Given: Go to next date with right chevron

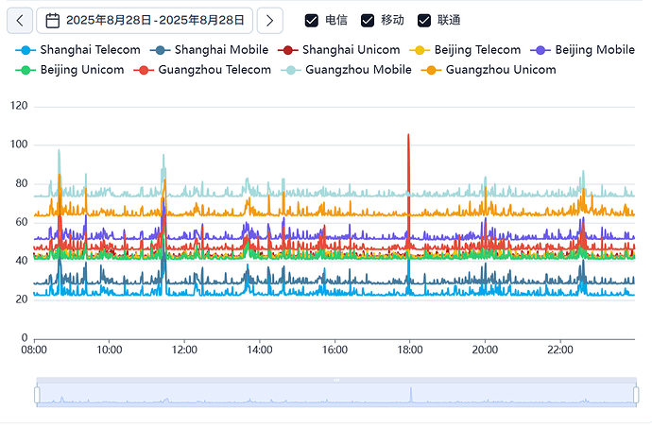Looking at the screenshot, I should click(x=270, y=21).
